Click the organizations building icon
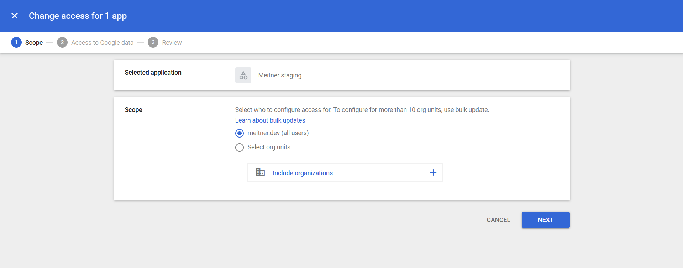This screenshot has width=683, height=268. point(260,172)
